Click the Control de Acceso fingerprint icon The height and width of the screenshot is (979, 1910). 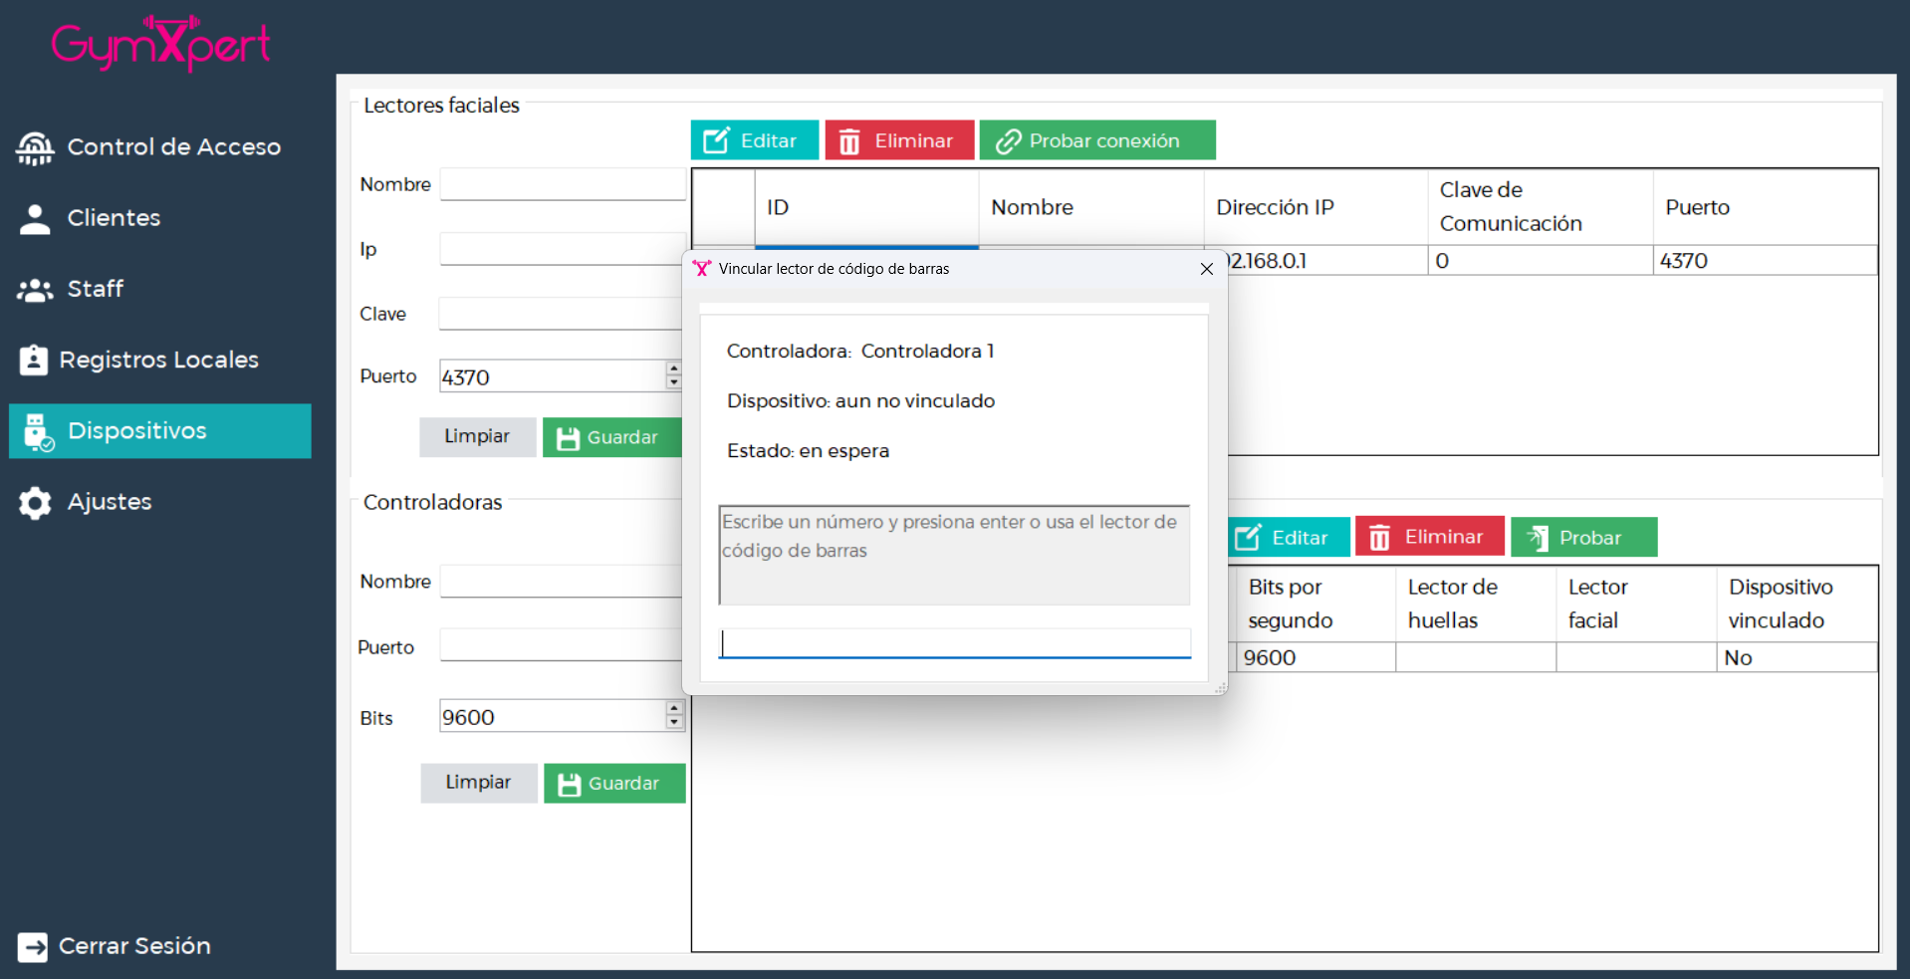coord(35,147)
